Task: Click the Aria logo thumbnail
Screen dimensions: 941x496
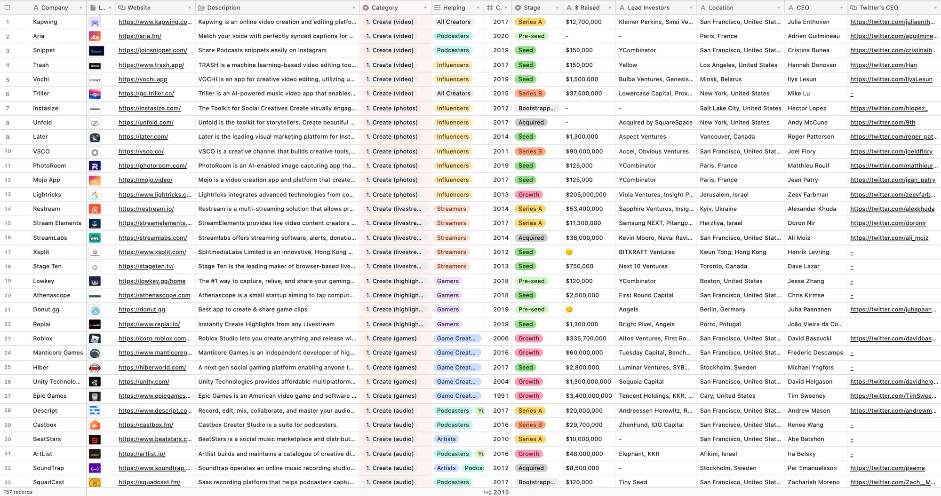Action: coord(95,36)
